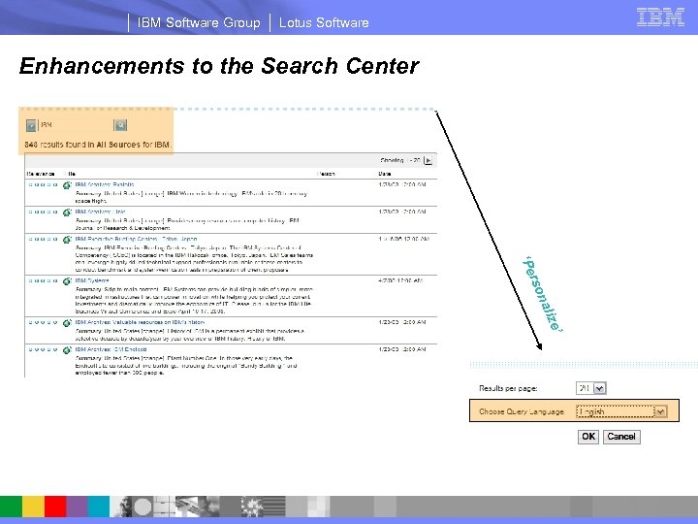The width and height of the screenshot is (698, 524).
Task: Go to the next results page arrow
Action: pos(428,160)
